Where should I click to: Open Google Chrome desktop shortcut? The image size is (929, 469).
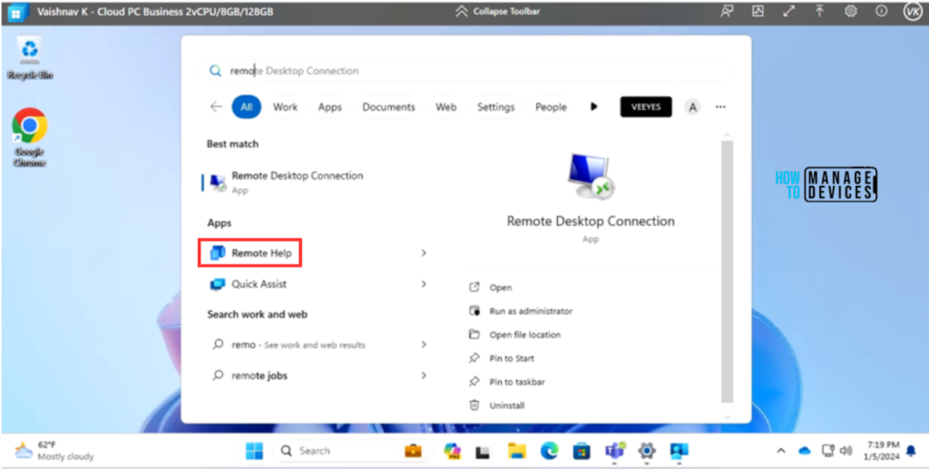(30, 137)
